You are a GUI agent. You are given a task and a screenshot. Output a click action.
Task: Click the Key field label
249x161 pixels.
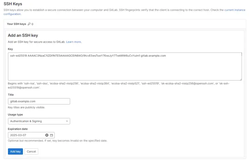click(x=10, y=49)
